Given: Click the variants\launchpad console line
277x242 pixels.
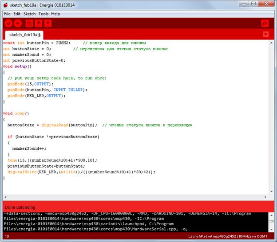Looking at the screenshot, I should click(88, 224).
